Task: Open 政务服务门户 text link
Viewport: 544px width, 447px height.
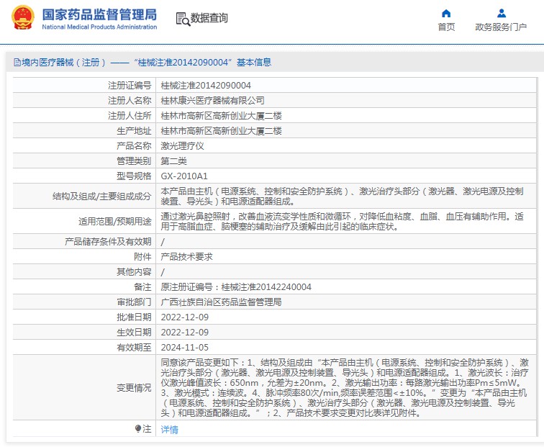Action: [501, 27]
